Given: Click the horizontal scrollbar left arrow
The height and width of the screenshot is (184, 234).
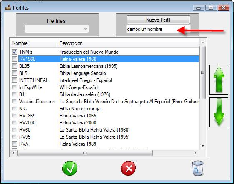Looking at the screenshot, I should tap(13, 153).
